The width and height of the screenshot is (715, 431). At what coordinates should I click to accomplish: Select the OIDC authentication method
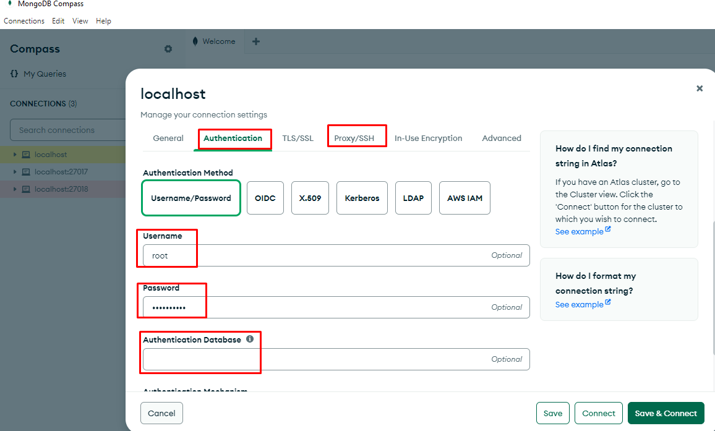pos(265,198)
